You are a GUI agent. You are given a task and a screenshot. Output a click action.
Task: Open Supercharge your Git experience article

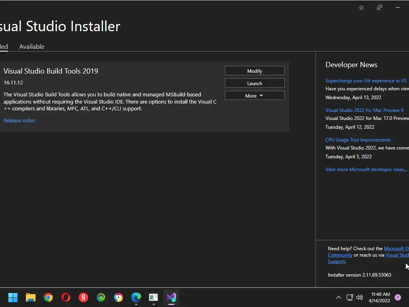[x=366, y=81]
